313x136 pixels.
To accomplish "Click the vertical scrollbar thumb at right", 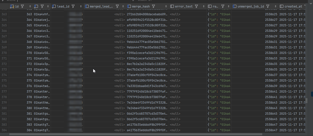I will [x=307, y=101].
